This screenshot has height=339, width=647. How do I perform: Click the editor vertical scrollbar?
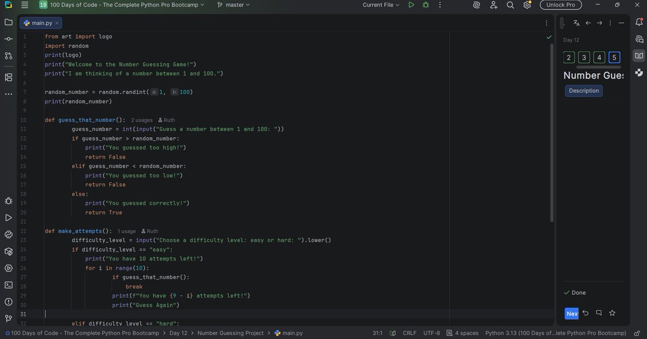pyautogui.click(x=552, y=132)
